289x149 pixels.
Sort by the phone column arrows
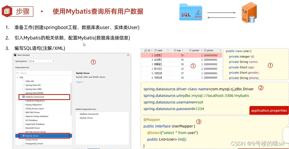(x=220, y=50)
